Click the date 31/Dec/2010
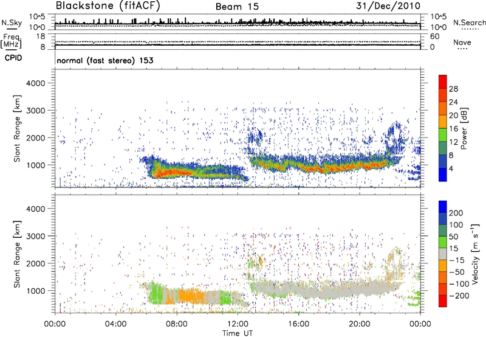486x337 pixels. point(388,6)
